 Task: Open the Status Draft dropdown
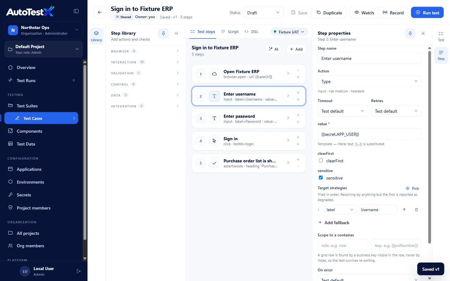pos(263,13)
